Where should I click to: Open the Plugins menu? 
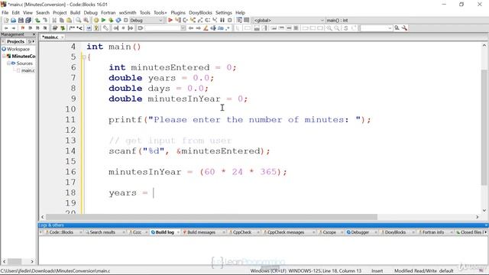(x=178, y=13)
